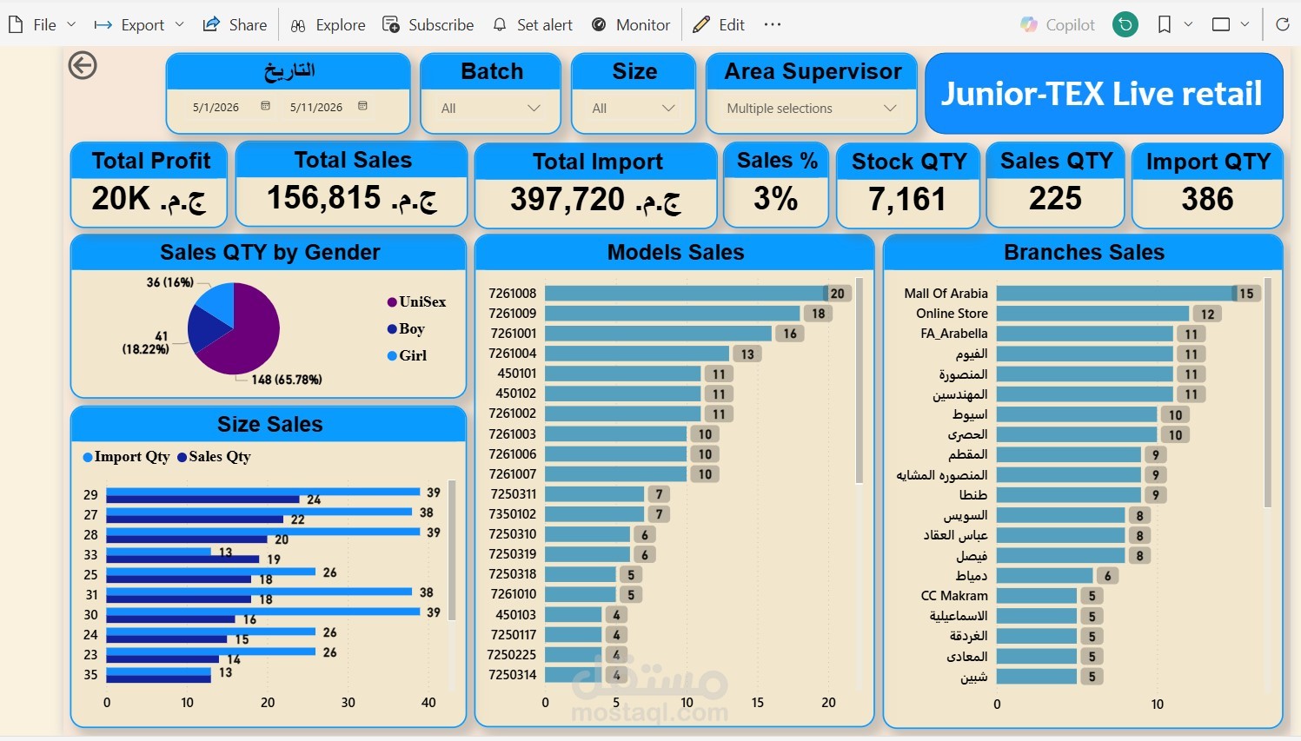
Task: Click Set alert in the toolbar
Action: coord(533,25)
